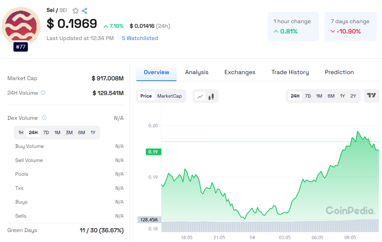Screen dimensions: 382x242
Task: Click the 7 days change card
Action: [351, 27]
